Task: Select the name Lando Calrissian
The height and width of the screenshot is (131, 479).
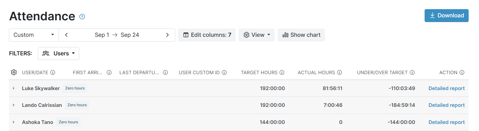Action: tap(42, 105)
